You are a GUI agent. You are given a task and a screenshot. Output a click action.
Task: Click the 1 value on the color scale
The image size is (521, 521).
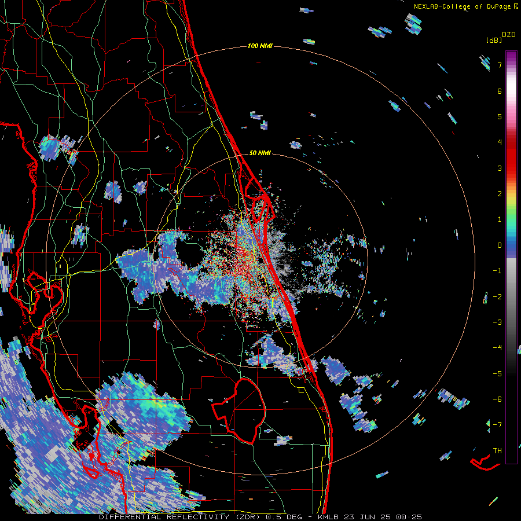500,219
